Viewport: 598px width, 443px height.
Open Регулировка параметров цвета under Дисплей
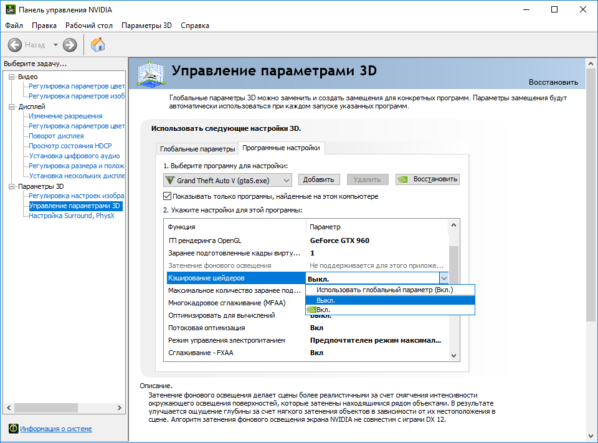[x=77, y=126]
